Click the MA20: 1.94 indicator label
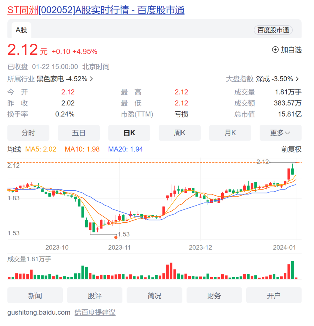 pos(125,149)
